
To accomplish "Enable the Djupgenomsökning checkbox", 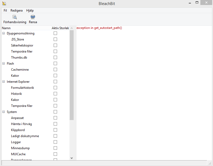I will coord(55,33).
